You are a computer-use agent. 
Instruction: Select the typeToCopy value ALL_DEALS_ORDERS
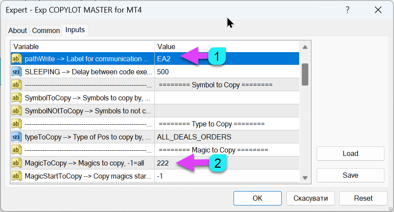[194, 137]
